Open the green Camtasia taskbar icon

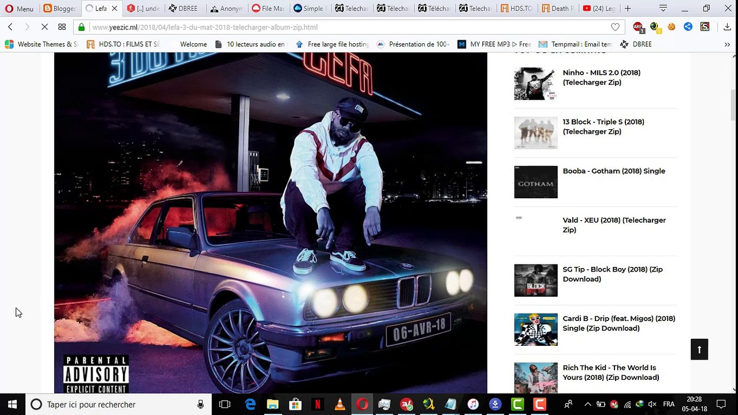click(517, 404)
